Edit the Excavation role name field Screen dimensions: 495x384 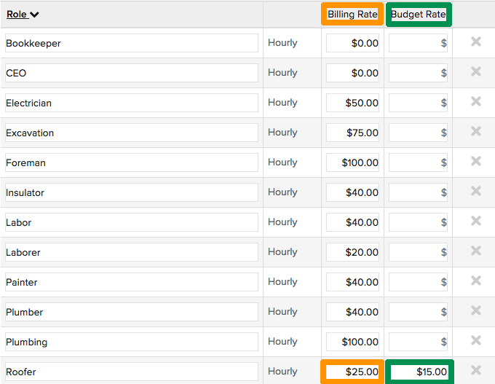pos(132,133)
